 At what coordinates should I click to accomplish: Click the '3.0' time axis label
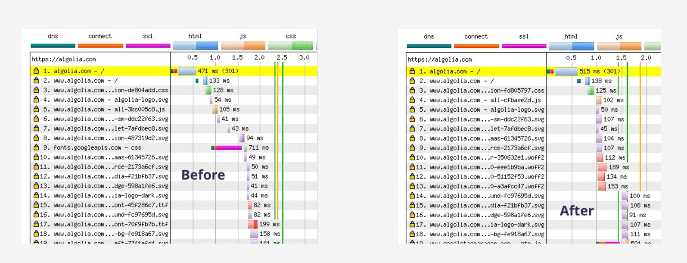(x=304, y=57)
